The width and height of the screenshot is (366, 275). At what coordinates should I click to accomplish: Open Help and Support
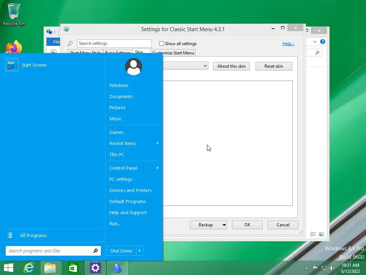(x=128, y=212)
